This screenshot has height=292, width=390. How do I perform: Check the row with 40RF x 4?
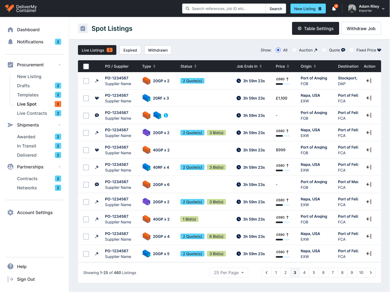pyautogui.click(x=86, y=167)
